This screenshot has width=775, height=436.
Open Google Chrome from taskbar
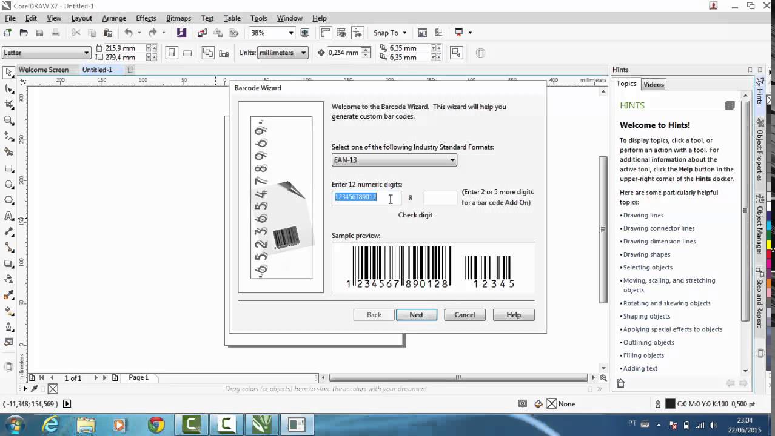pos(156,425)
